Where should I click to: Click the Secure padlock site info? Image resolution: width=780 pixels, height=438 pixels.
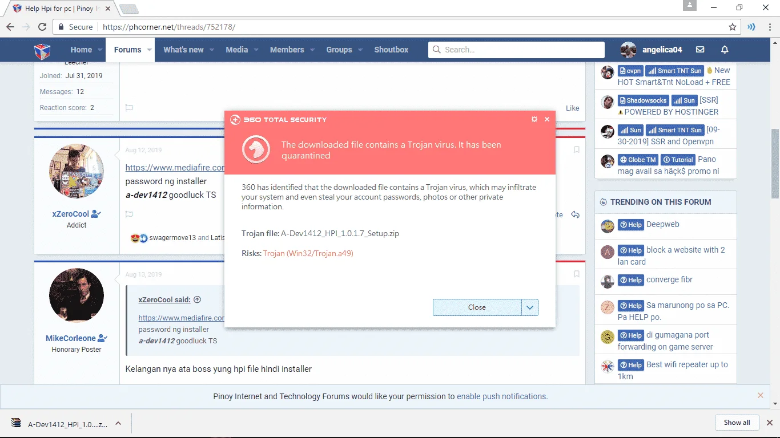(x=75, y=27)
